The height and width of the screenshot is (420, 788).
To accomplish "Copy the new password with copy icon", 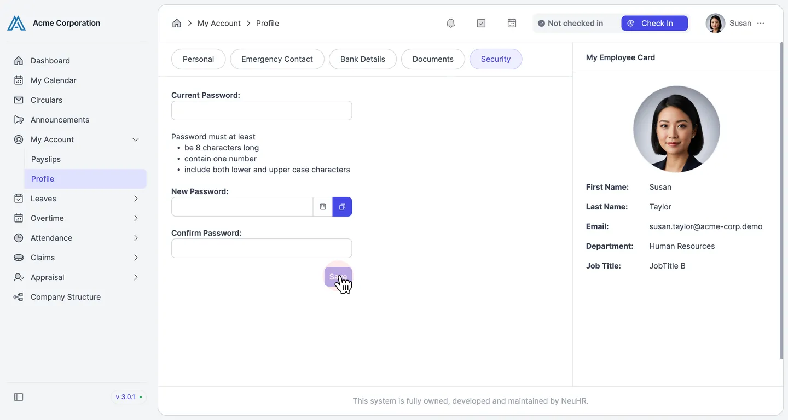I will (343, 207).
